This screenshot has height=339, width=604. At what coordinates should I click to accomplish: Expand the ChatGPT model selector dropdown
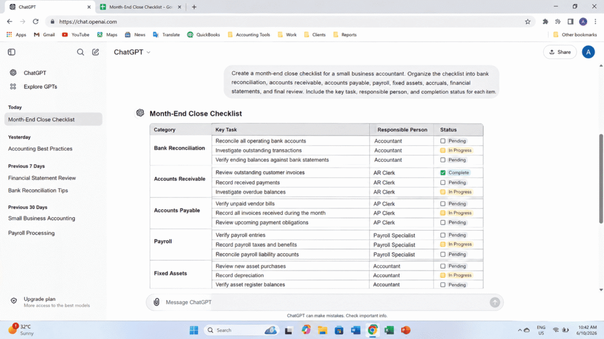pos(132,52)
